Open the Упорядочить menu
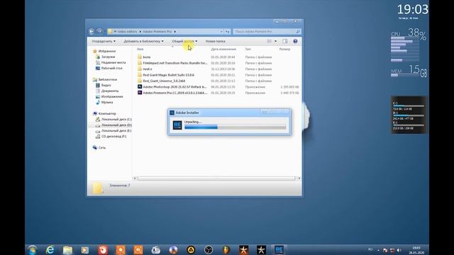This screenshot has width=454, height=255. (104, 41)
